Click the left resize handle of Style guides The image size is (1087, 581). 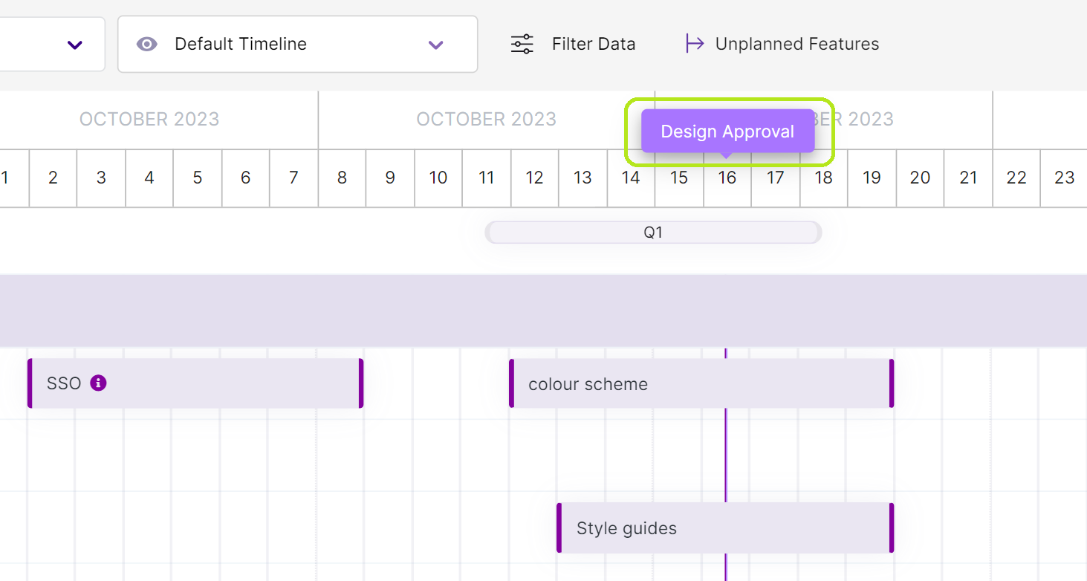(559, 528)
